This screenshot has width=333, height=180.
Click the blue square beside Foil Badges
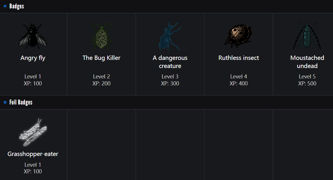click(5, 102)
